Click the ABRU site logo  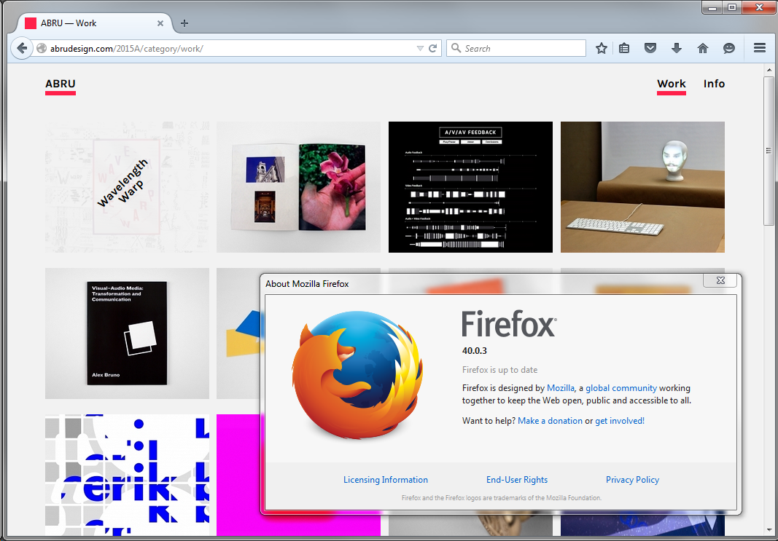click(x=60, y=84)
